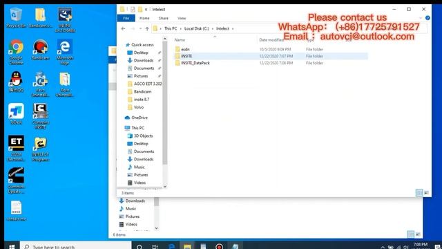This screenshot has height=249, width=442.
Task: Open the ToDesk desktop shortcut
Action: 16,114
